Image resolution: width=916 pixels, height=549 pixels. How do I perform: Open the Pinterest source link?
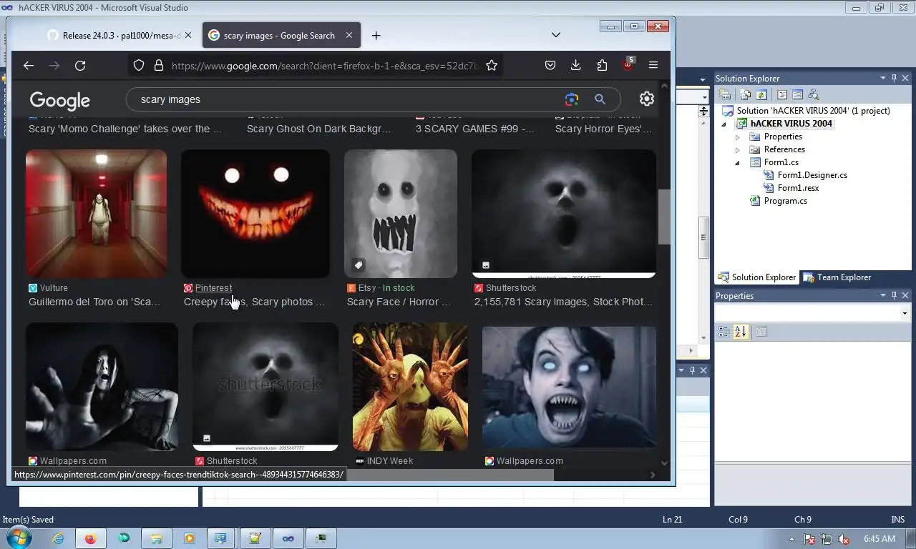(213, 288)
